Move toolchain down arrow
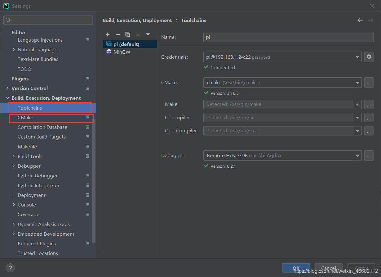Screen dimensions: 381x277 click(148, 34)
